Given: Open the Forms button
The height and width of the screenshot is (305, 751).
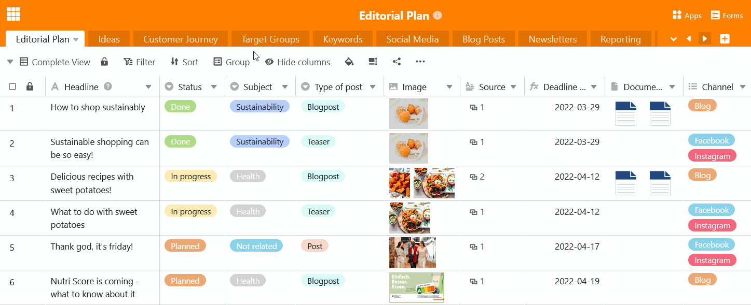Looking at the screenshot, I should (x=727, y=16).
